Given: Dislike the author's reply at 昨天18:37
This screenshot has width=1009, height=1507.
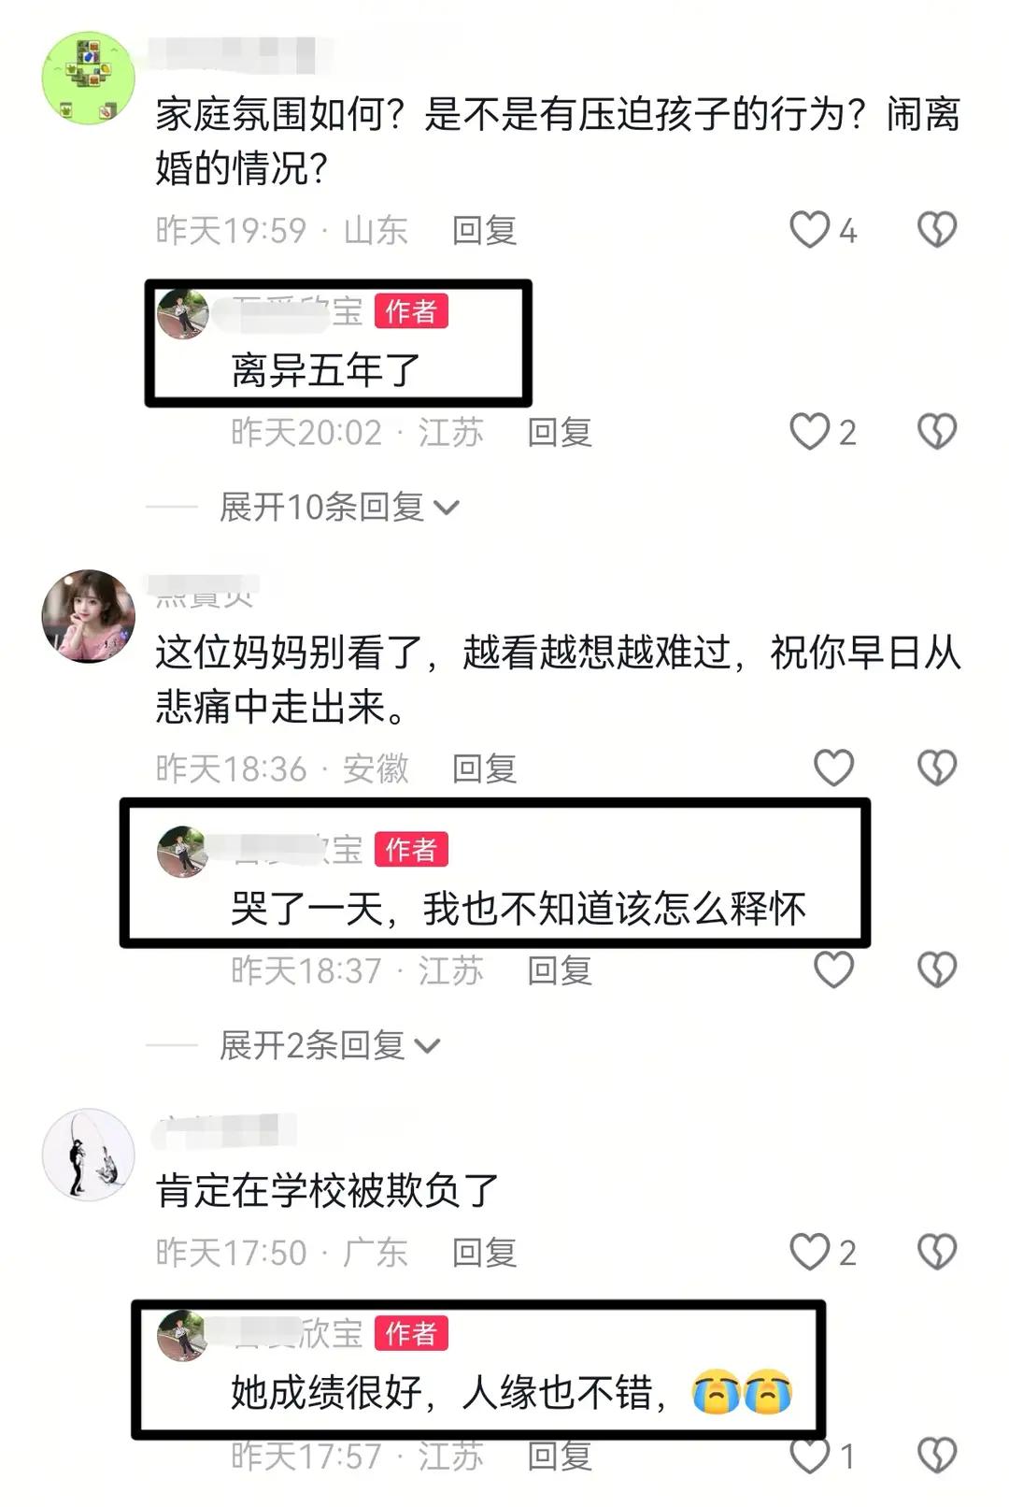Looking at the screenshot, I should [937, 969].
